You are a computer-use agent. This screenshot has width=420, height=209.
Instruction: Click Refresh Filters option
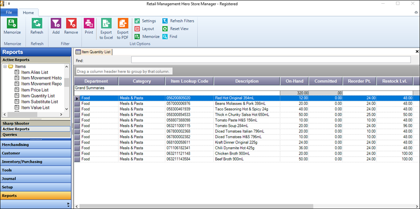click(x=178, y=21)
